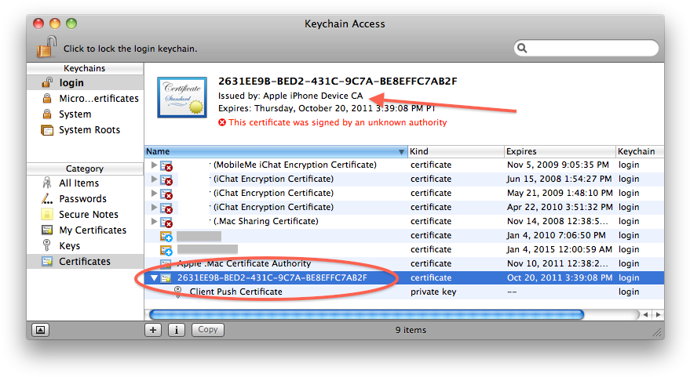This screenshot has height=377, width=690.
Task: Select the System Roots keychain
Action: click(x=85, y=130)
